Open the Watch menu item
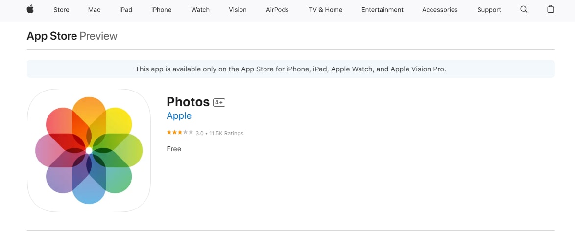Image resolution: width=575 pixels, height=231 pixels. (x=200, y=10)
